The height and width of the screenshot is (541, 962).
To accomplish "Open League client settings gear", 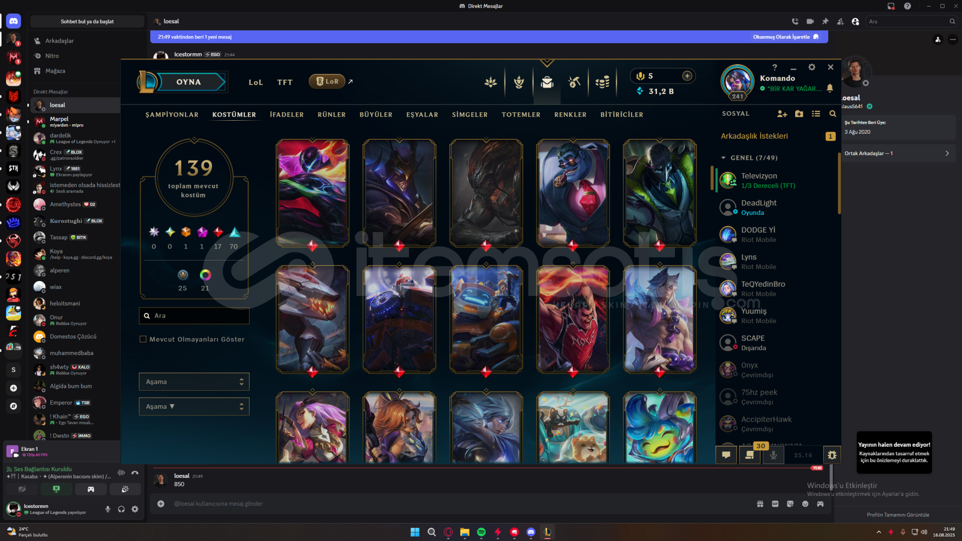I will coord(812,67).
